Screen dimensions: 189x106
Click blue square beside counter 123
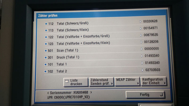pyautogui.click(x=46, y=44)
